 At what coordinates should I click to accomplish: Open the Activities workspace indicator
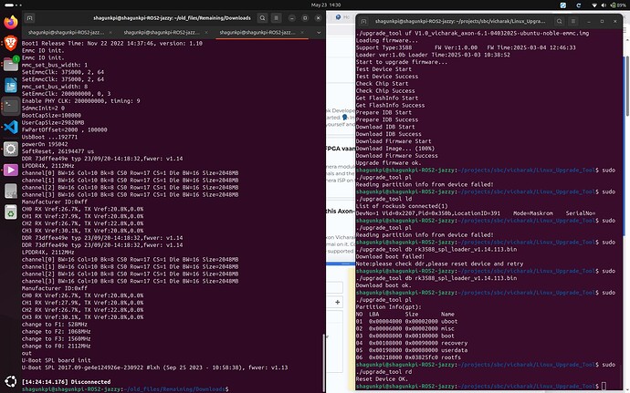pos(14,5)
